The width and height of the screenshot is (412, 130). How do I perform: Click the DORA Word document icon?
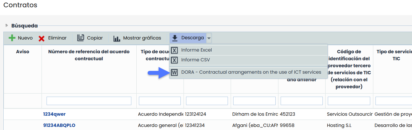point(175,72)
